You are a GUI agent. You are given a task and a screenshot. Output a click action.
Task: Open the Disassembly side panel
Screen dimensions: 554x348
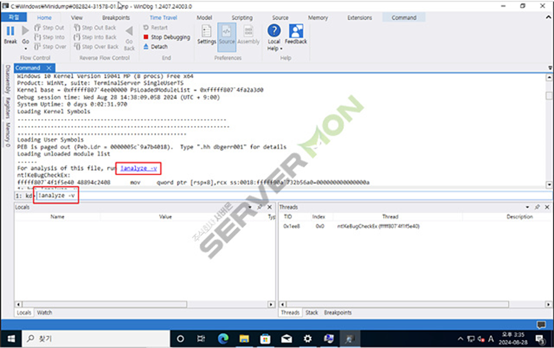[8, 79]
